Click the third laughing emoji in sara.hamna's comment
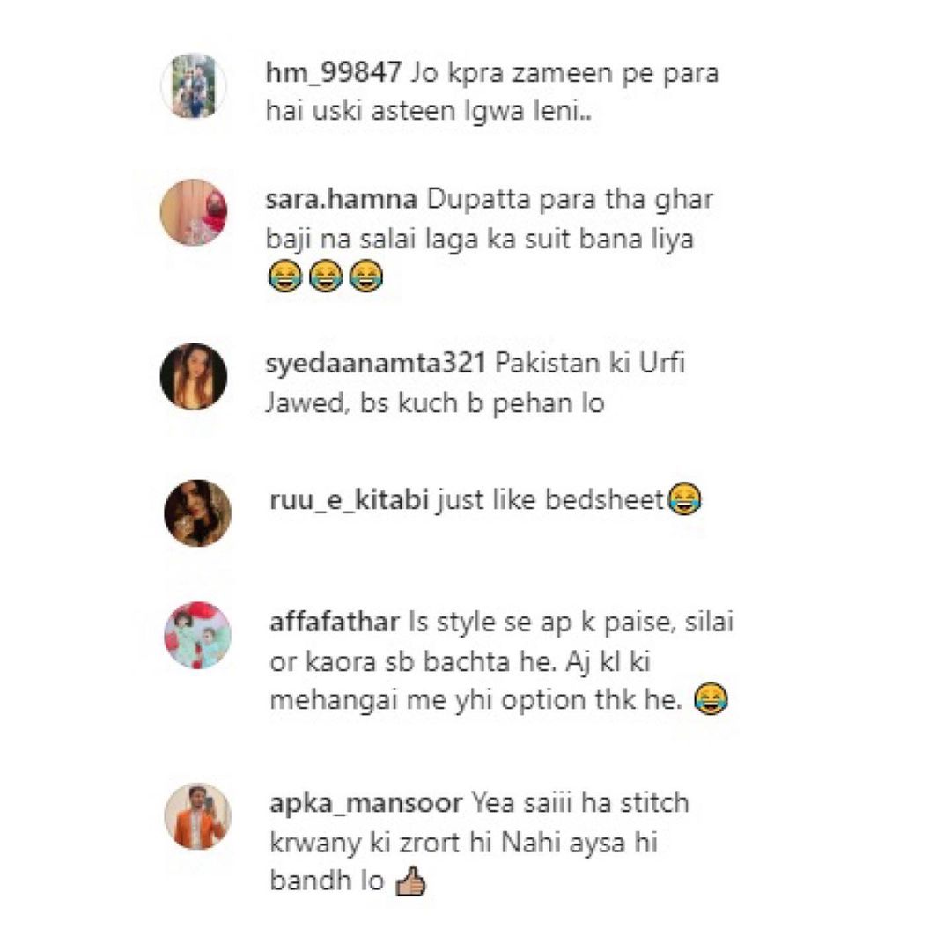Image resolution: width=951 pixels, height=951 pixels. (366, 276)
